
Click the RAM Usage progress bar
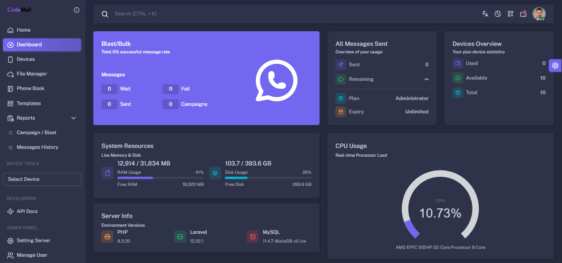[x=160, y=178]
